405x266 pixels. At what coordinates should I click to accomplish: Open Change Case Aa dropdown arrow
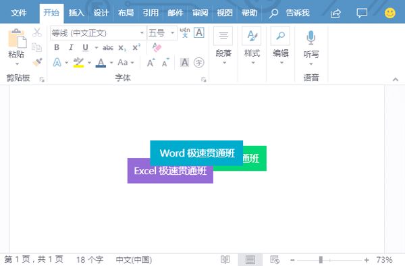click(132, 63)
